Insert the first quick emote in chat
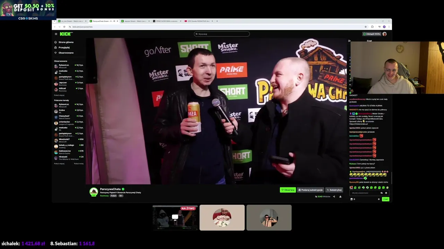This screenshot has width=444, height=249. 351,187
